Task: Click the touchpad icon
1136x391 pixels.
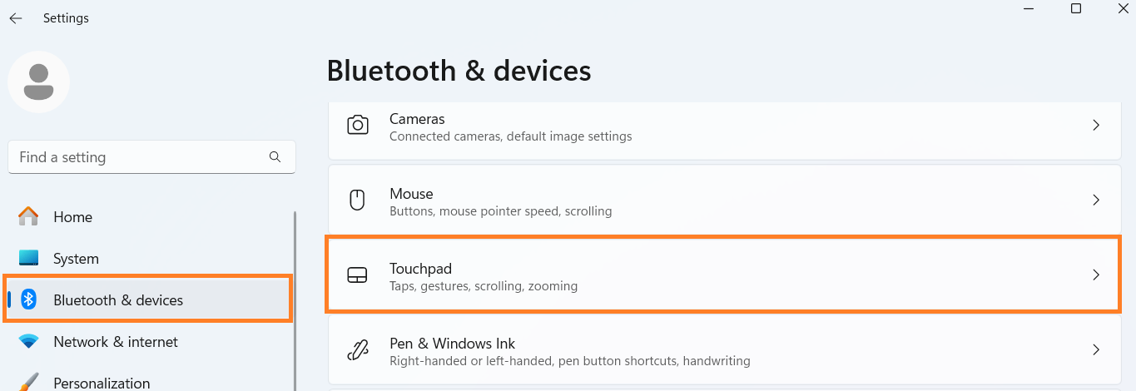Action: pyautogui.click(x=357, y=275)
